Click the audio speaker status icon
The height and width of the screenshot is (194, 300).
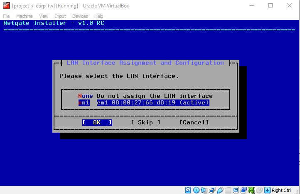(204, 190)
